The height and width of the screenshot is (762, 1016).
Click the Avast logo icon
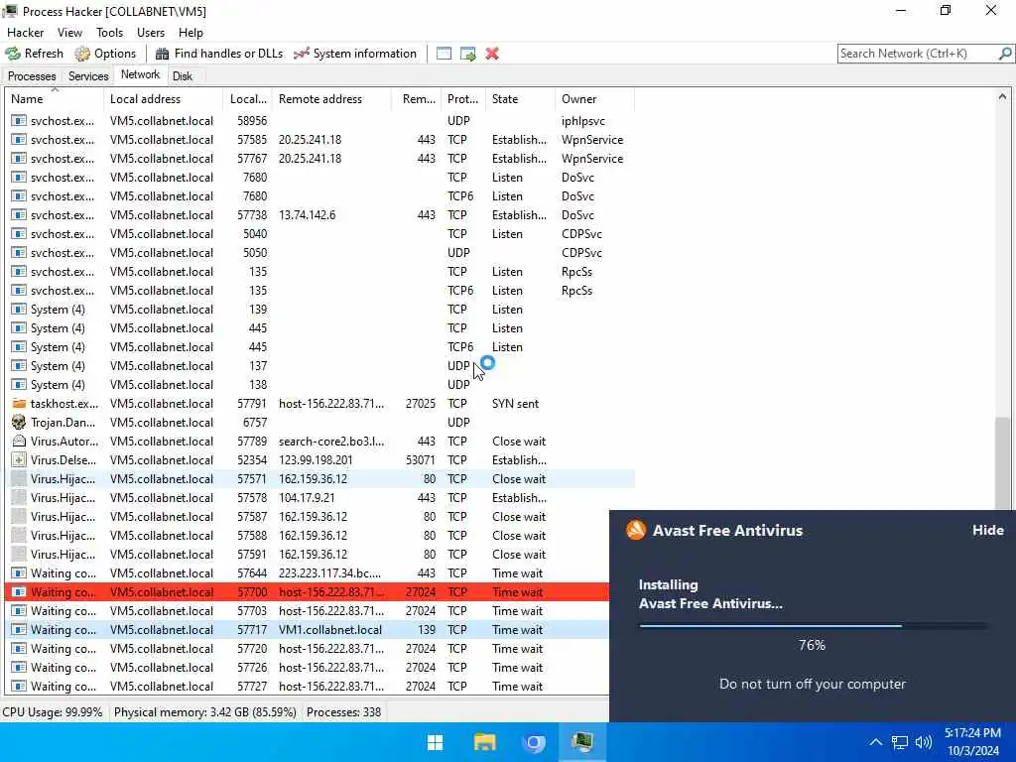[x=636, y=530]
